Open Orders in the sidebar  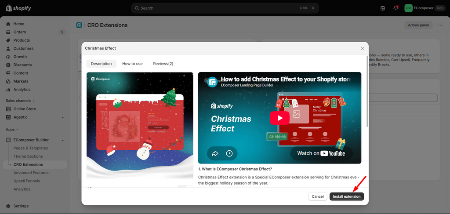point(19,32)
